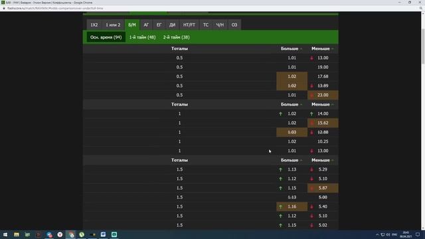425x239 pixels.
Task: Click the 5.02 under odds
Action: click(x=323, y=225)
